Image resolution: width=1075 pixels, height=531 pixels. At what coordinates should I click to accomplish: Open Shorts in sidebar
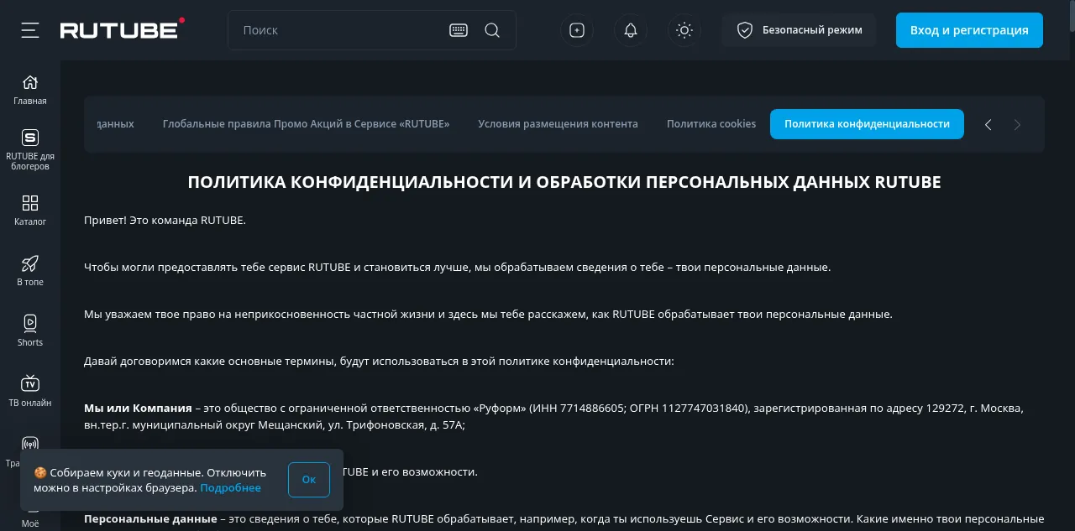coord(30,331)
